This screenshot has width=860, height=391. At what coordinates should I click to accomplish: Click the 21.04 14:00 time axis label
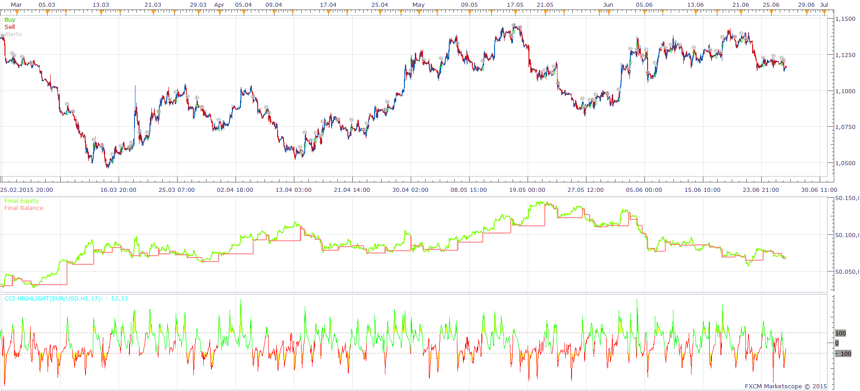coord(352,190)
